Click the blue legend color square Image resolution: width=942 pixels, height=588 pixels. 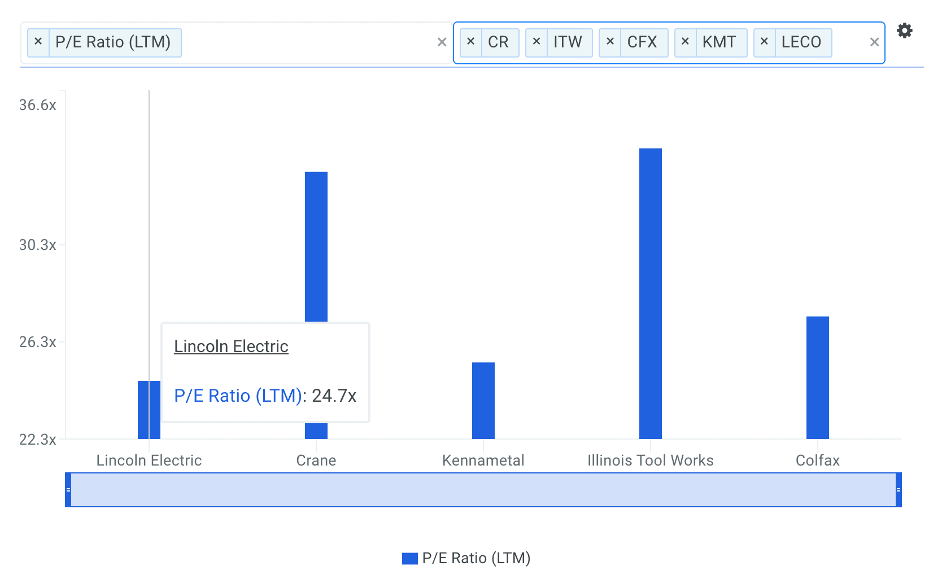click(409, 559)
